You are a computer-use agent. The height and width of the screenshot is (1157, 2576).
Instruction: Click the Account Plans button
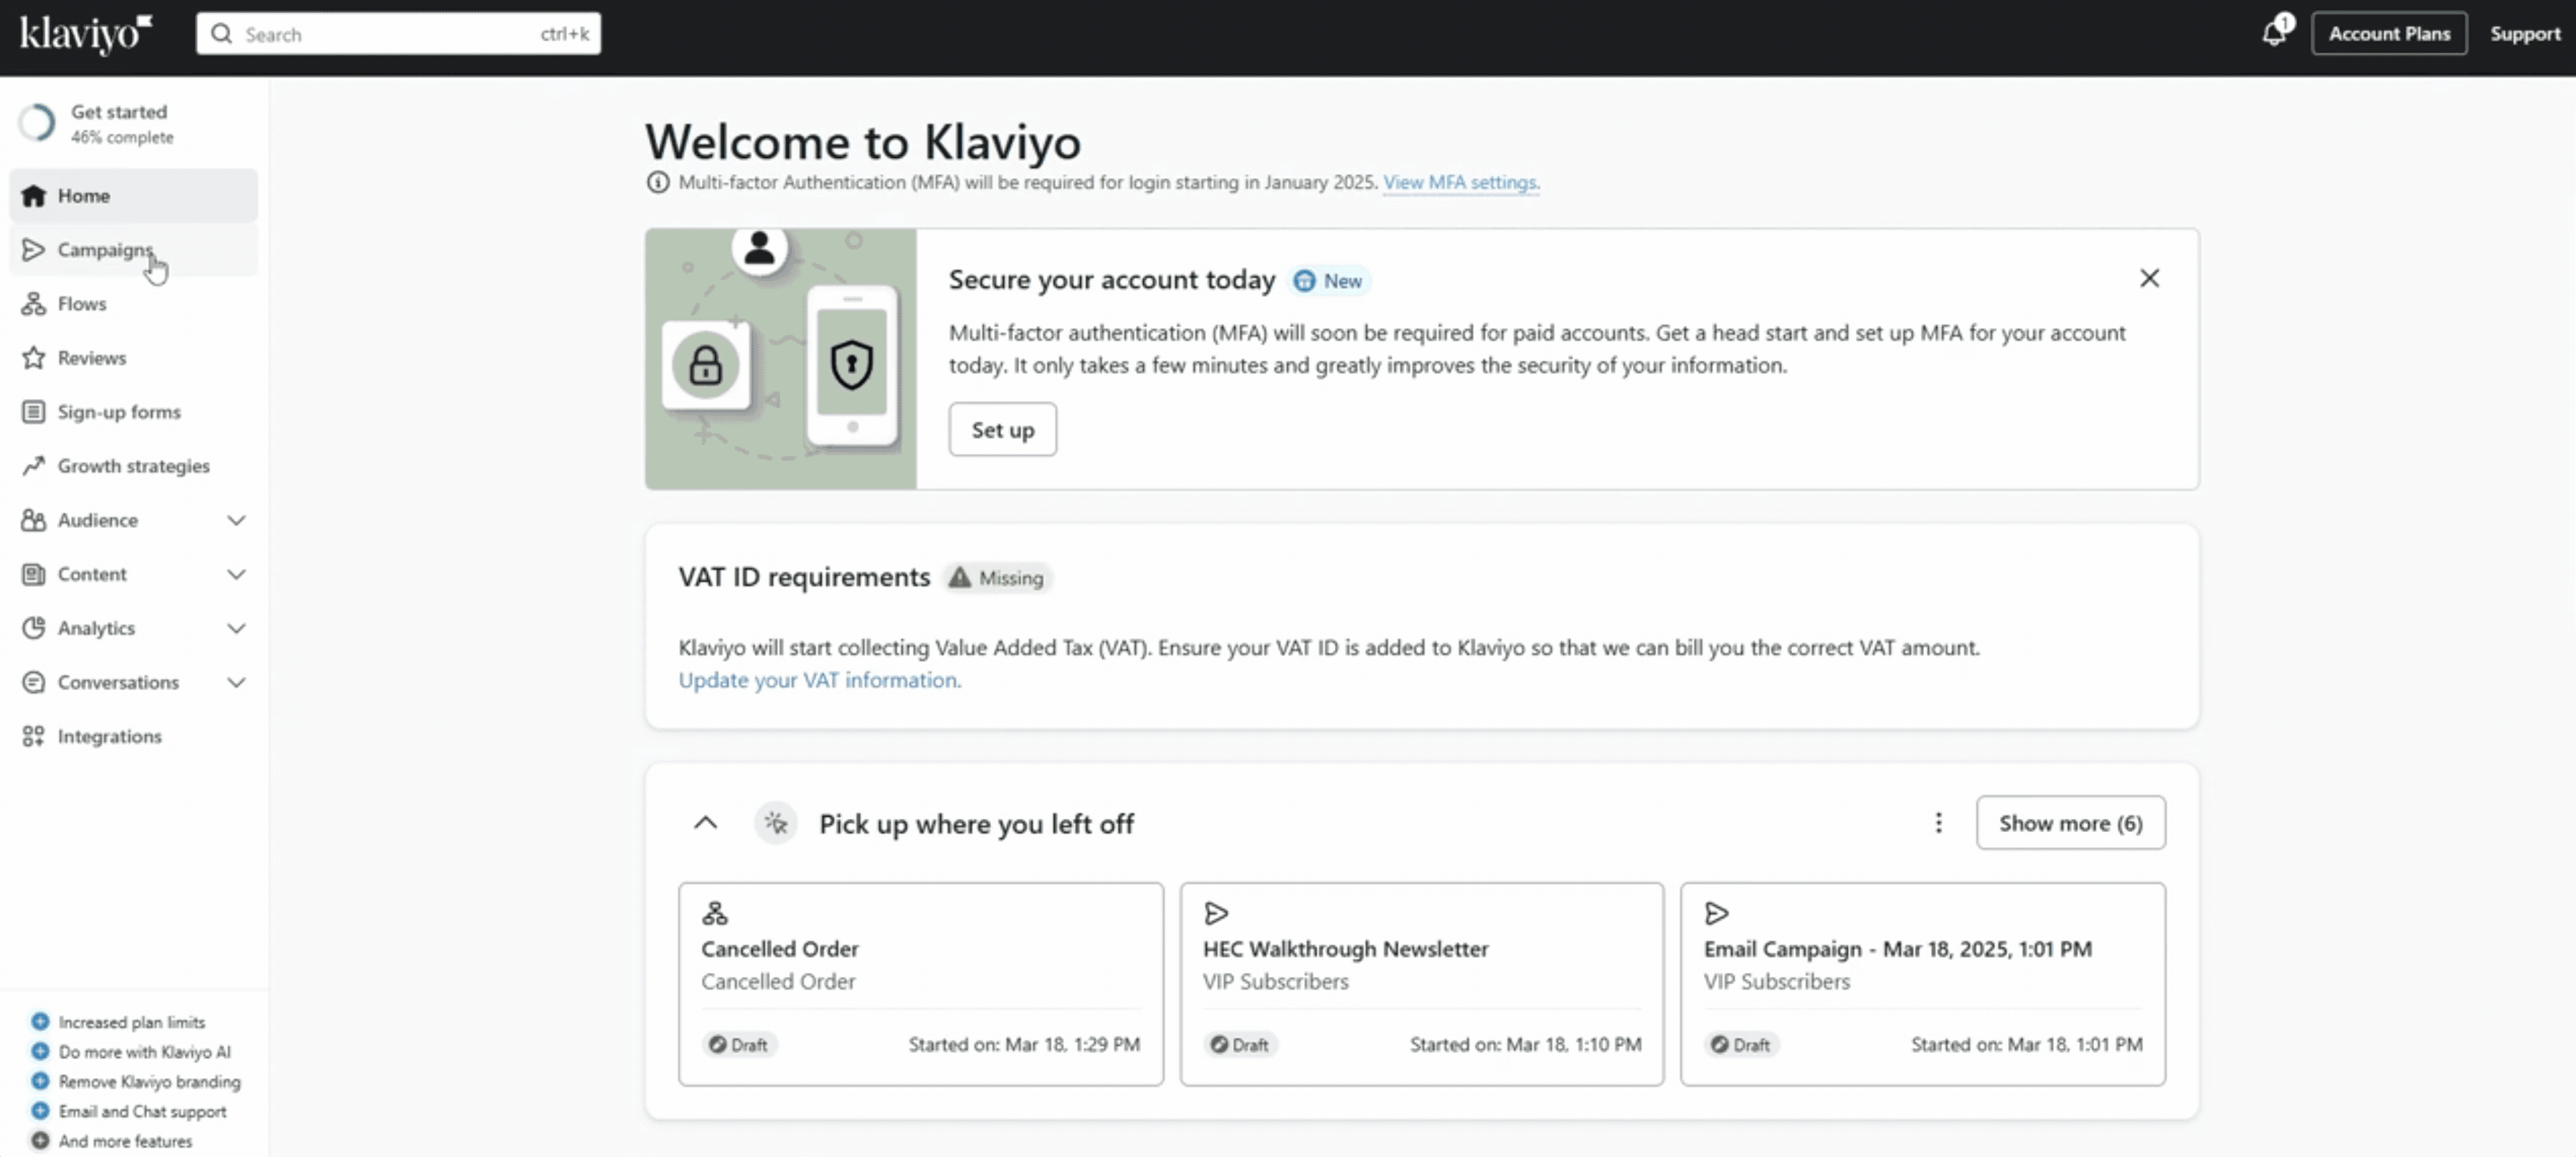pos(2389,33)
